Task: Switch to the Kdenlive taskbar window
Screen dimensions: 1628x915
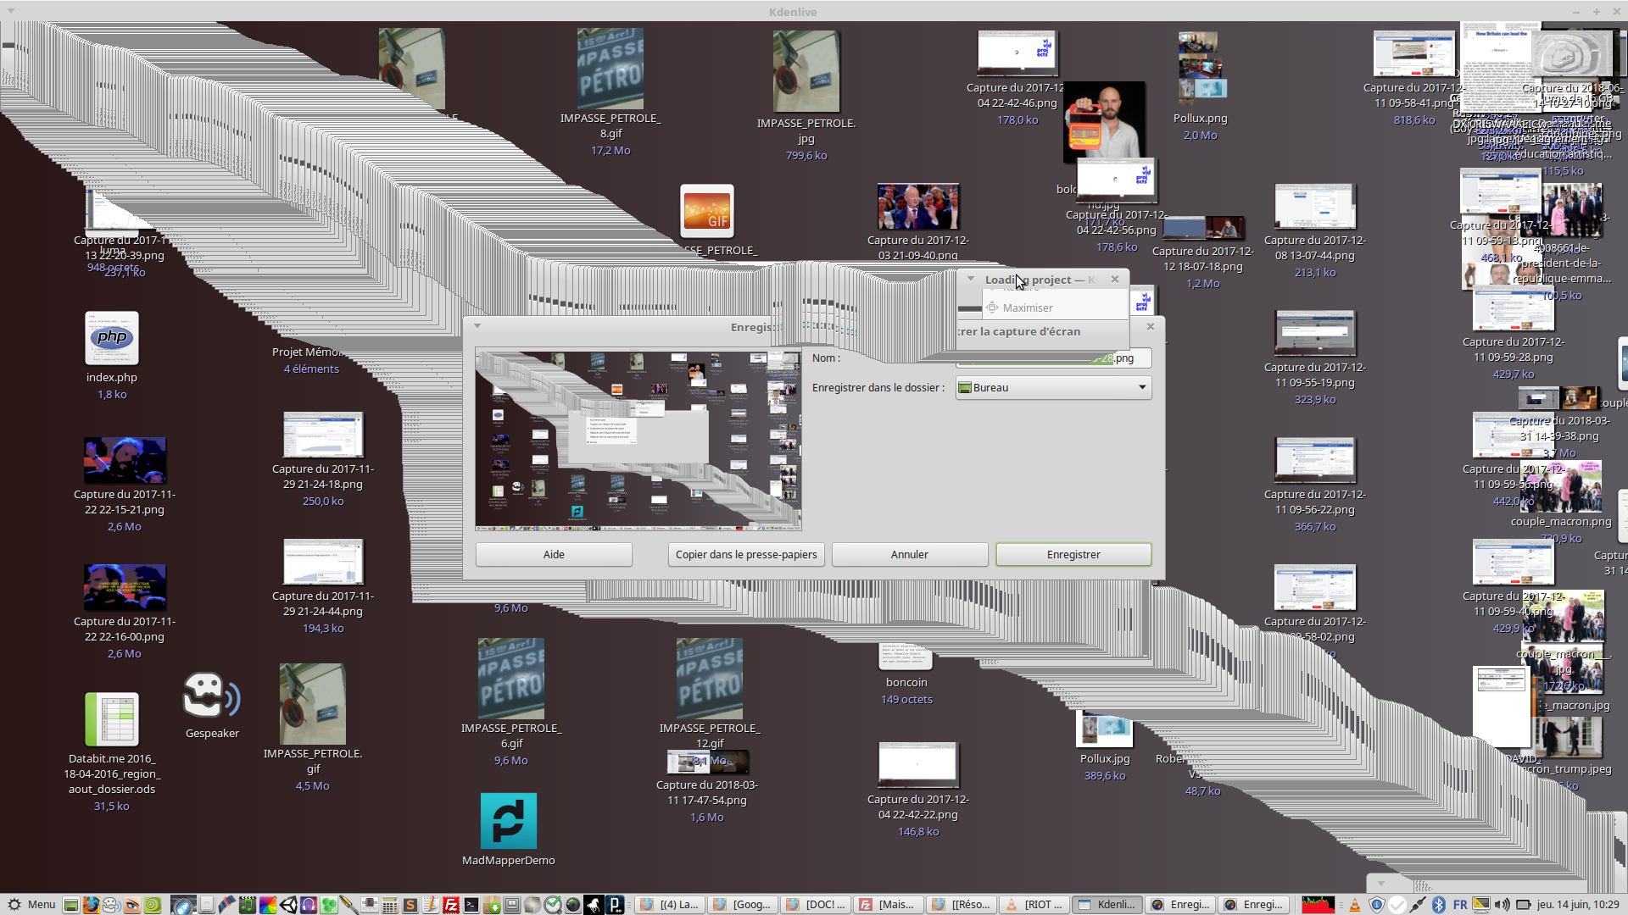Action: coord(1107,905)
